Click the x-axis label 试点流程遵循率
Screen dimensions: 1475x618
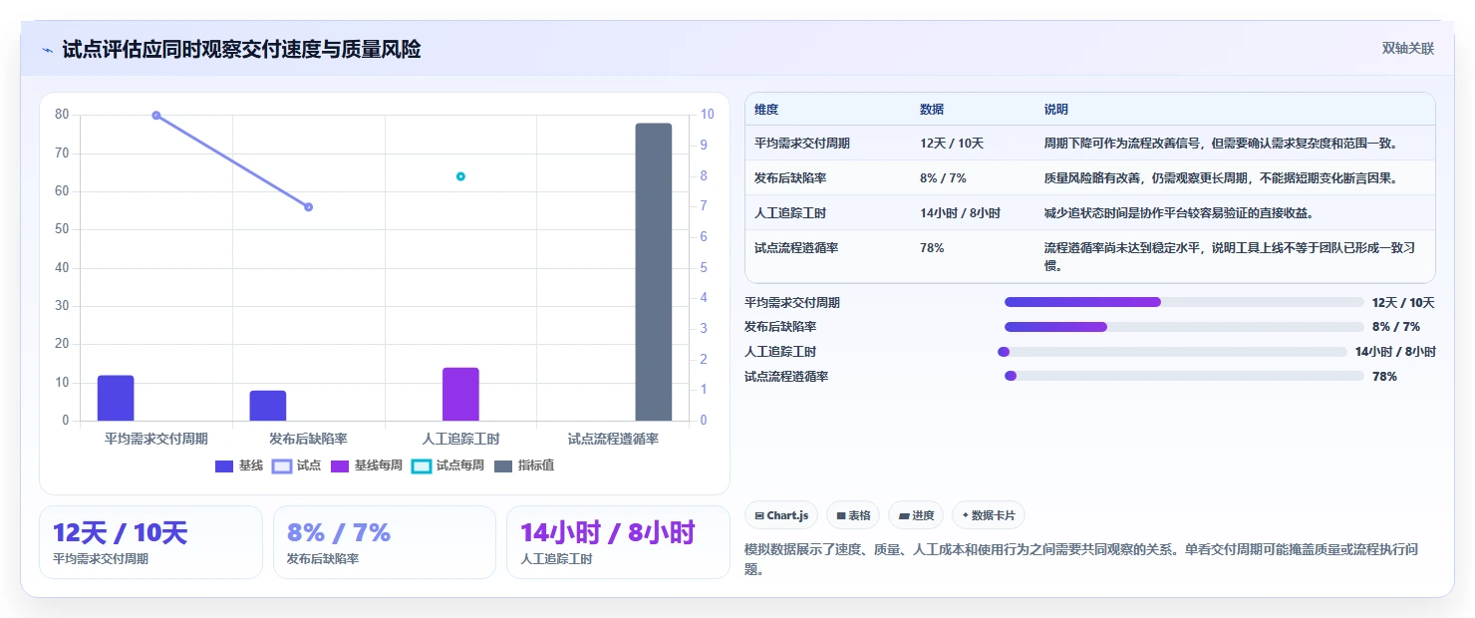click(613, 439)
